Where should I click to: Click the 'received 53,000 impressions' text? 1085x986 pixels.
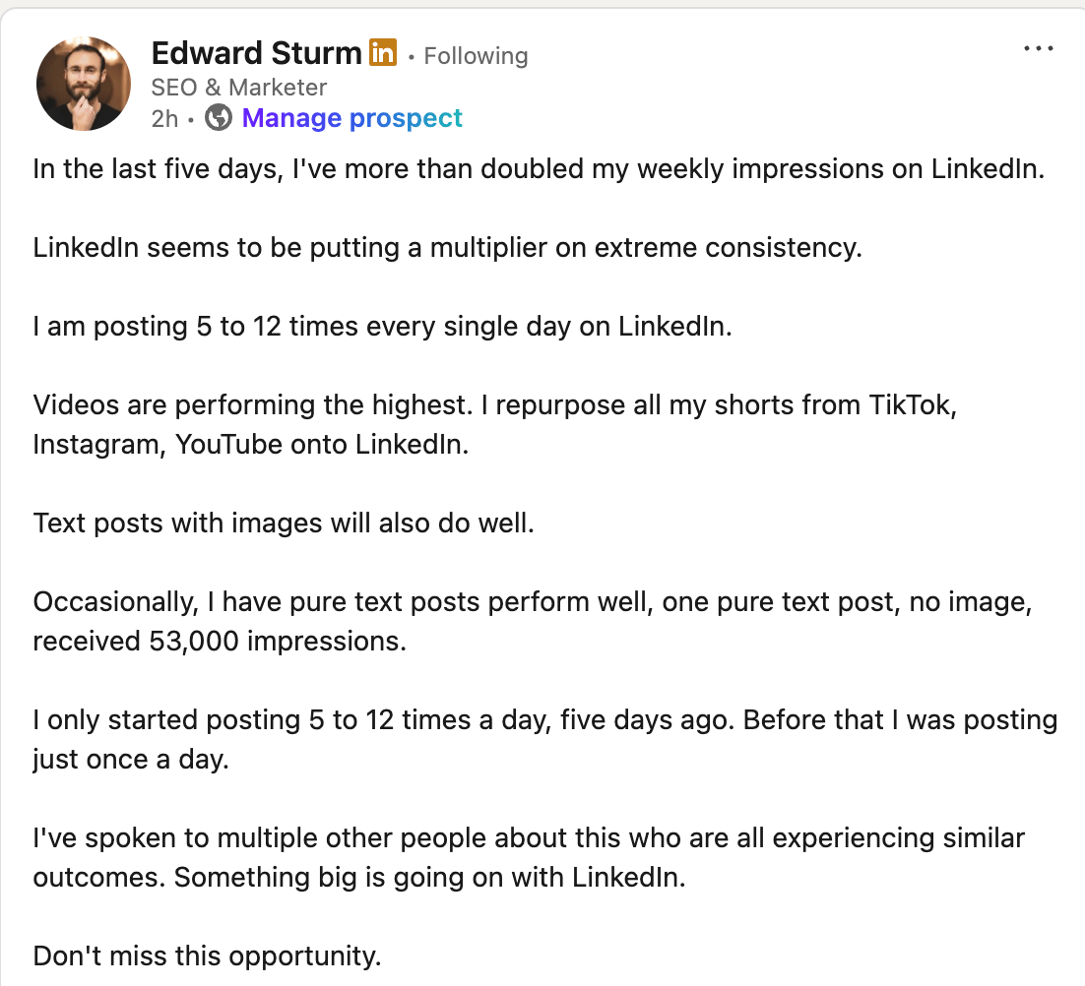220,641
